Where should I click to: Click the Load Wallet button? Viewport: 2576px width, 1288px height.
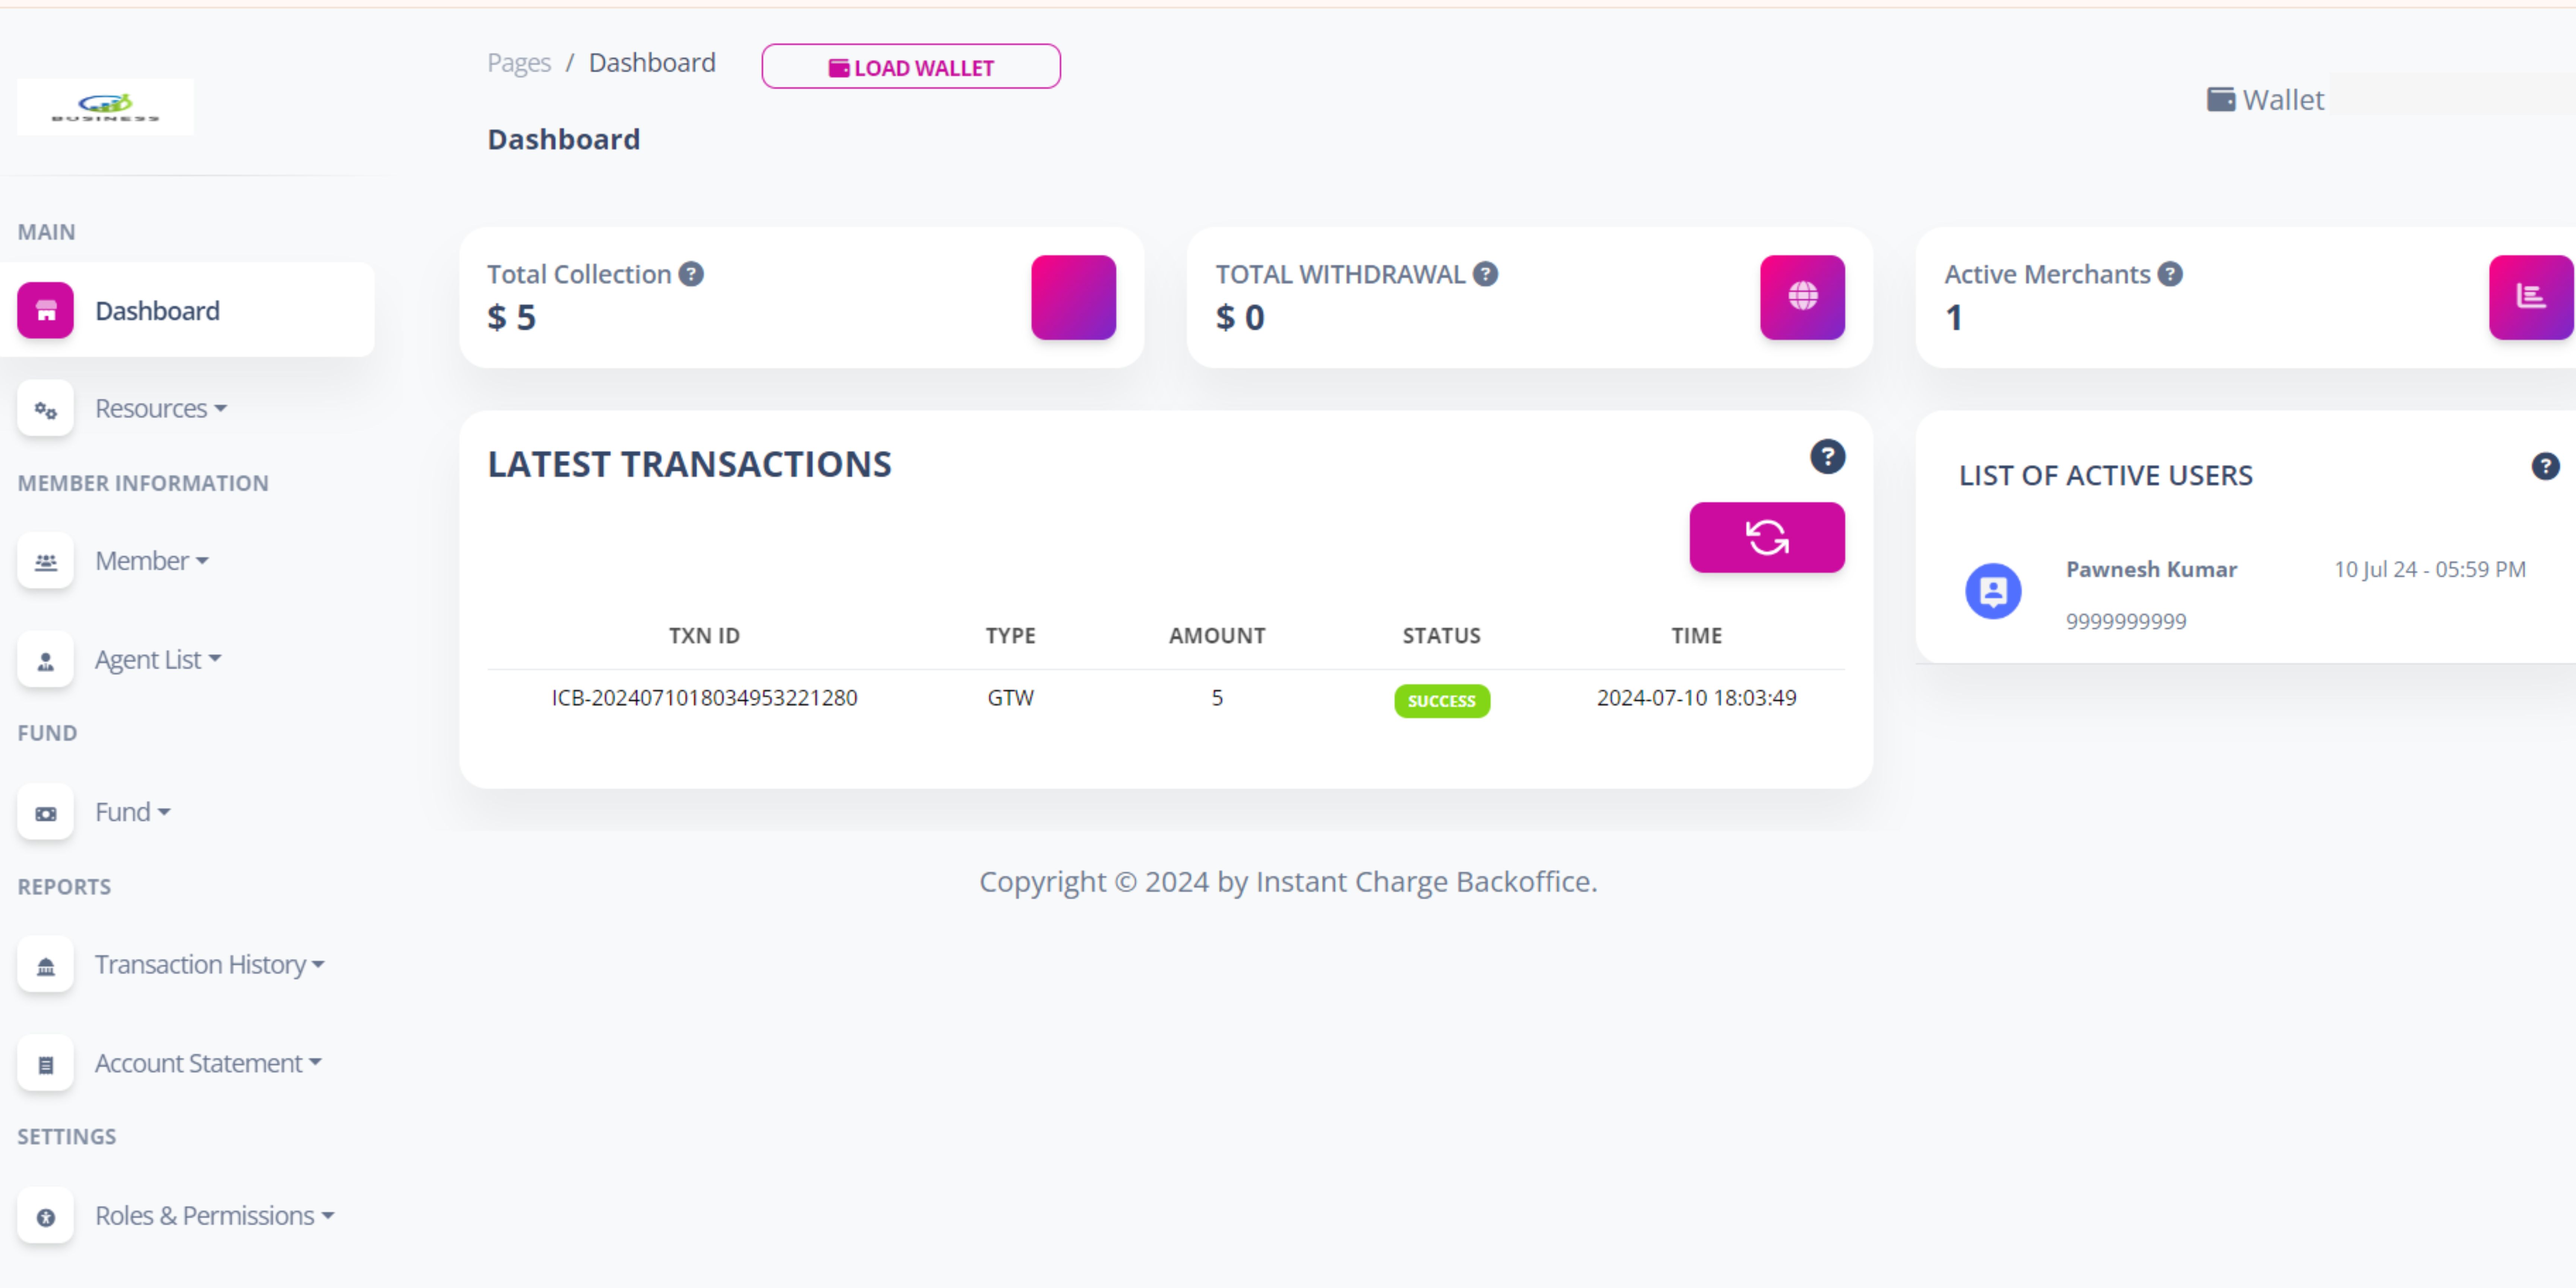coord(910,67)
